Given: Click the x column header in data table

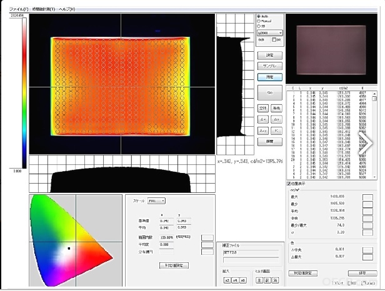Looking at the screenshot, I should tap(310, 88).
